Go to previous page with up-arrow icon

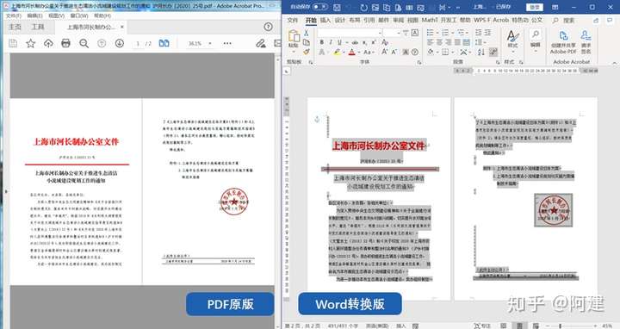coord(102,43)
